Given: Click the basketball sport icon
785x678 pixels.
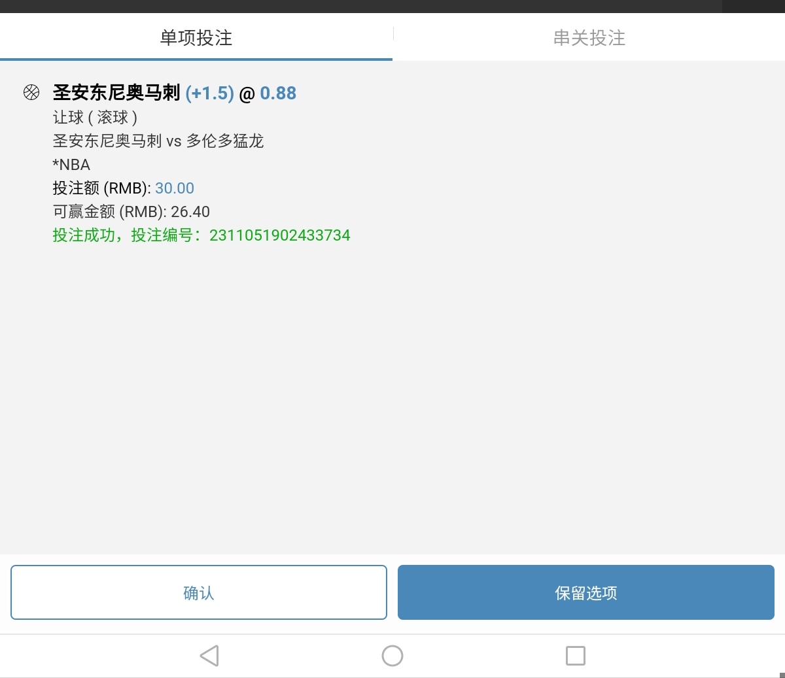Looking at the screenshot, I should click(31, 92).
